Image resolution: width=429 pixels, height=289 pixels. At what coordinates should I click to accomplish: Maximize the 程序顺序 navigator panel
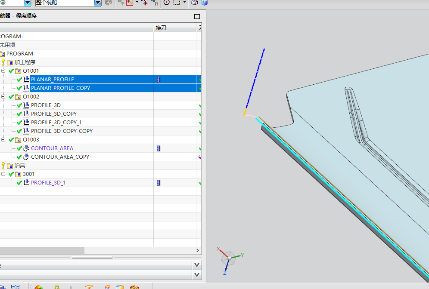pyautogui.click(x=197, y=16)
